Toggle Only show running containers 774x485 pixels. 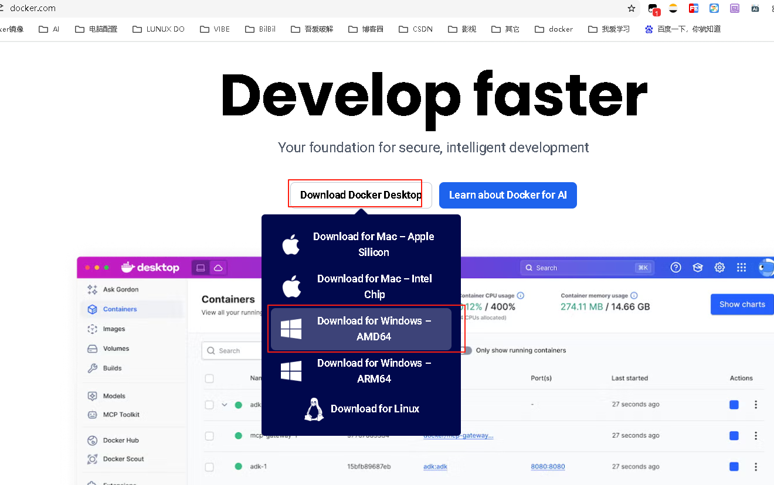tap(466, 350)
